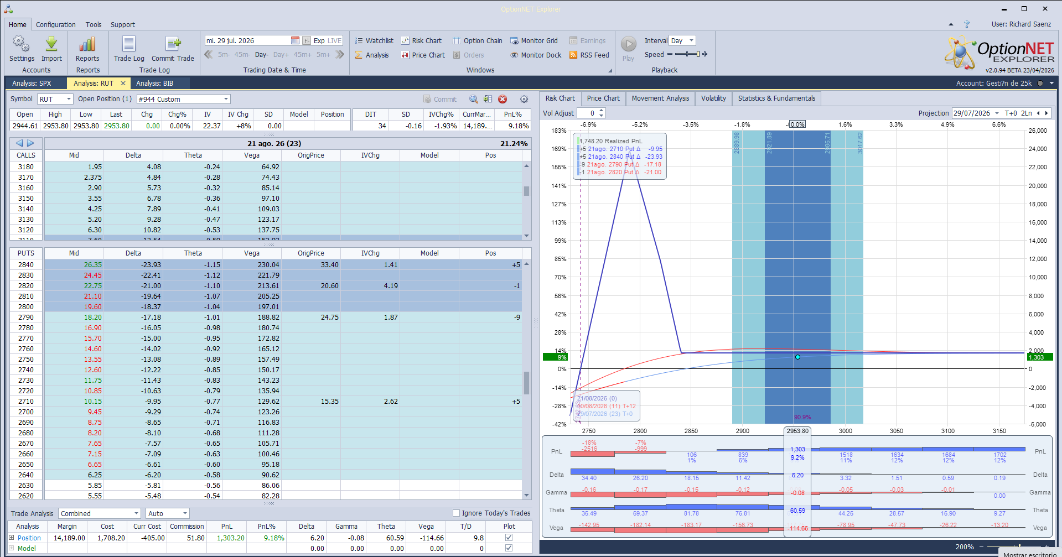Open the Risk Chart window from ribbon

click(421, 41)
